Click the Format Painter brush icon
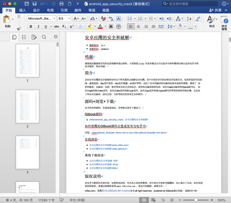 [19, 28]
